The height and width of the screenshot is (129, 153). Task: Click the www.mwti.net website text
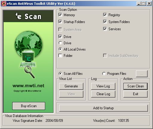(x=28, y=86)
